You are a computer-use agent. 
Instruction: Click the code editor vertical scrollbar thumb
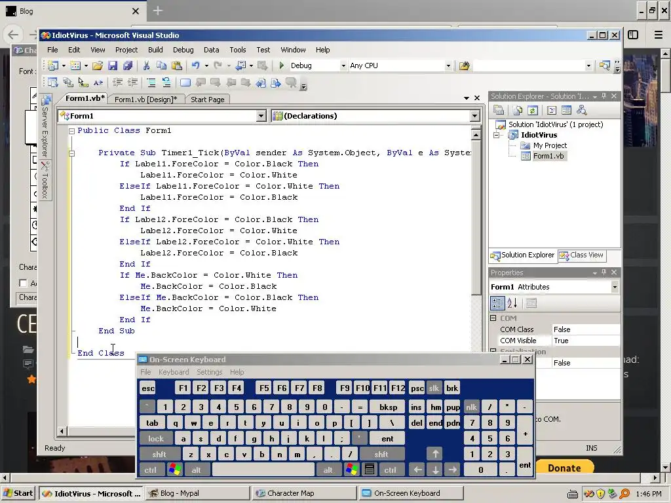tap(476, 218)
